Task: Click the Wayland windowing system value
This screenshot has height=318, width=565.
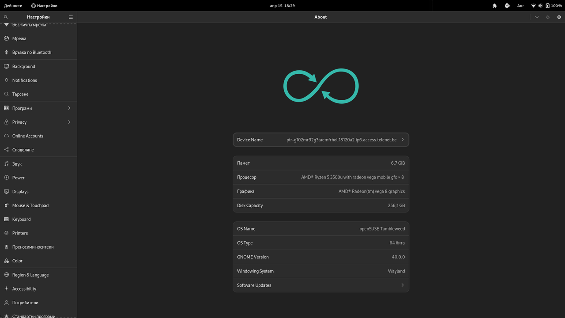Action: pos(396,271)
